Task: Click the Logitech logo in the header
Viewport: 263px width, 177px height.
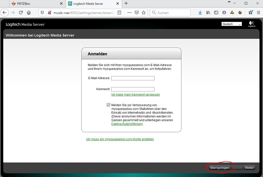Action: click(252, 24)
